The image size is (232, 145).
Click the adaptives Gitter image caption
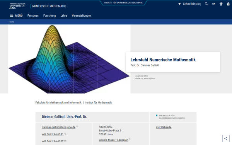click(x=142, y=76)
